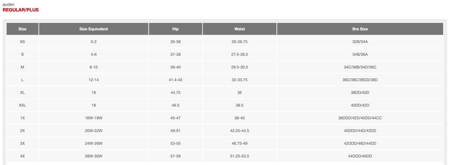Click the 28W-30W size equivalent cell
451x165 pixels.
point(94,156)
